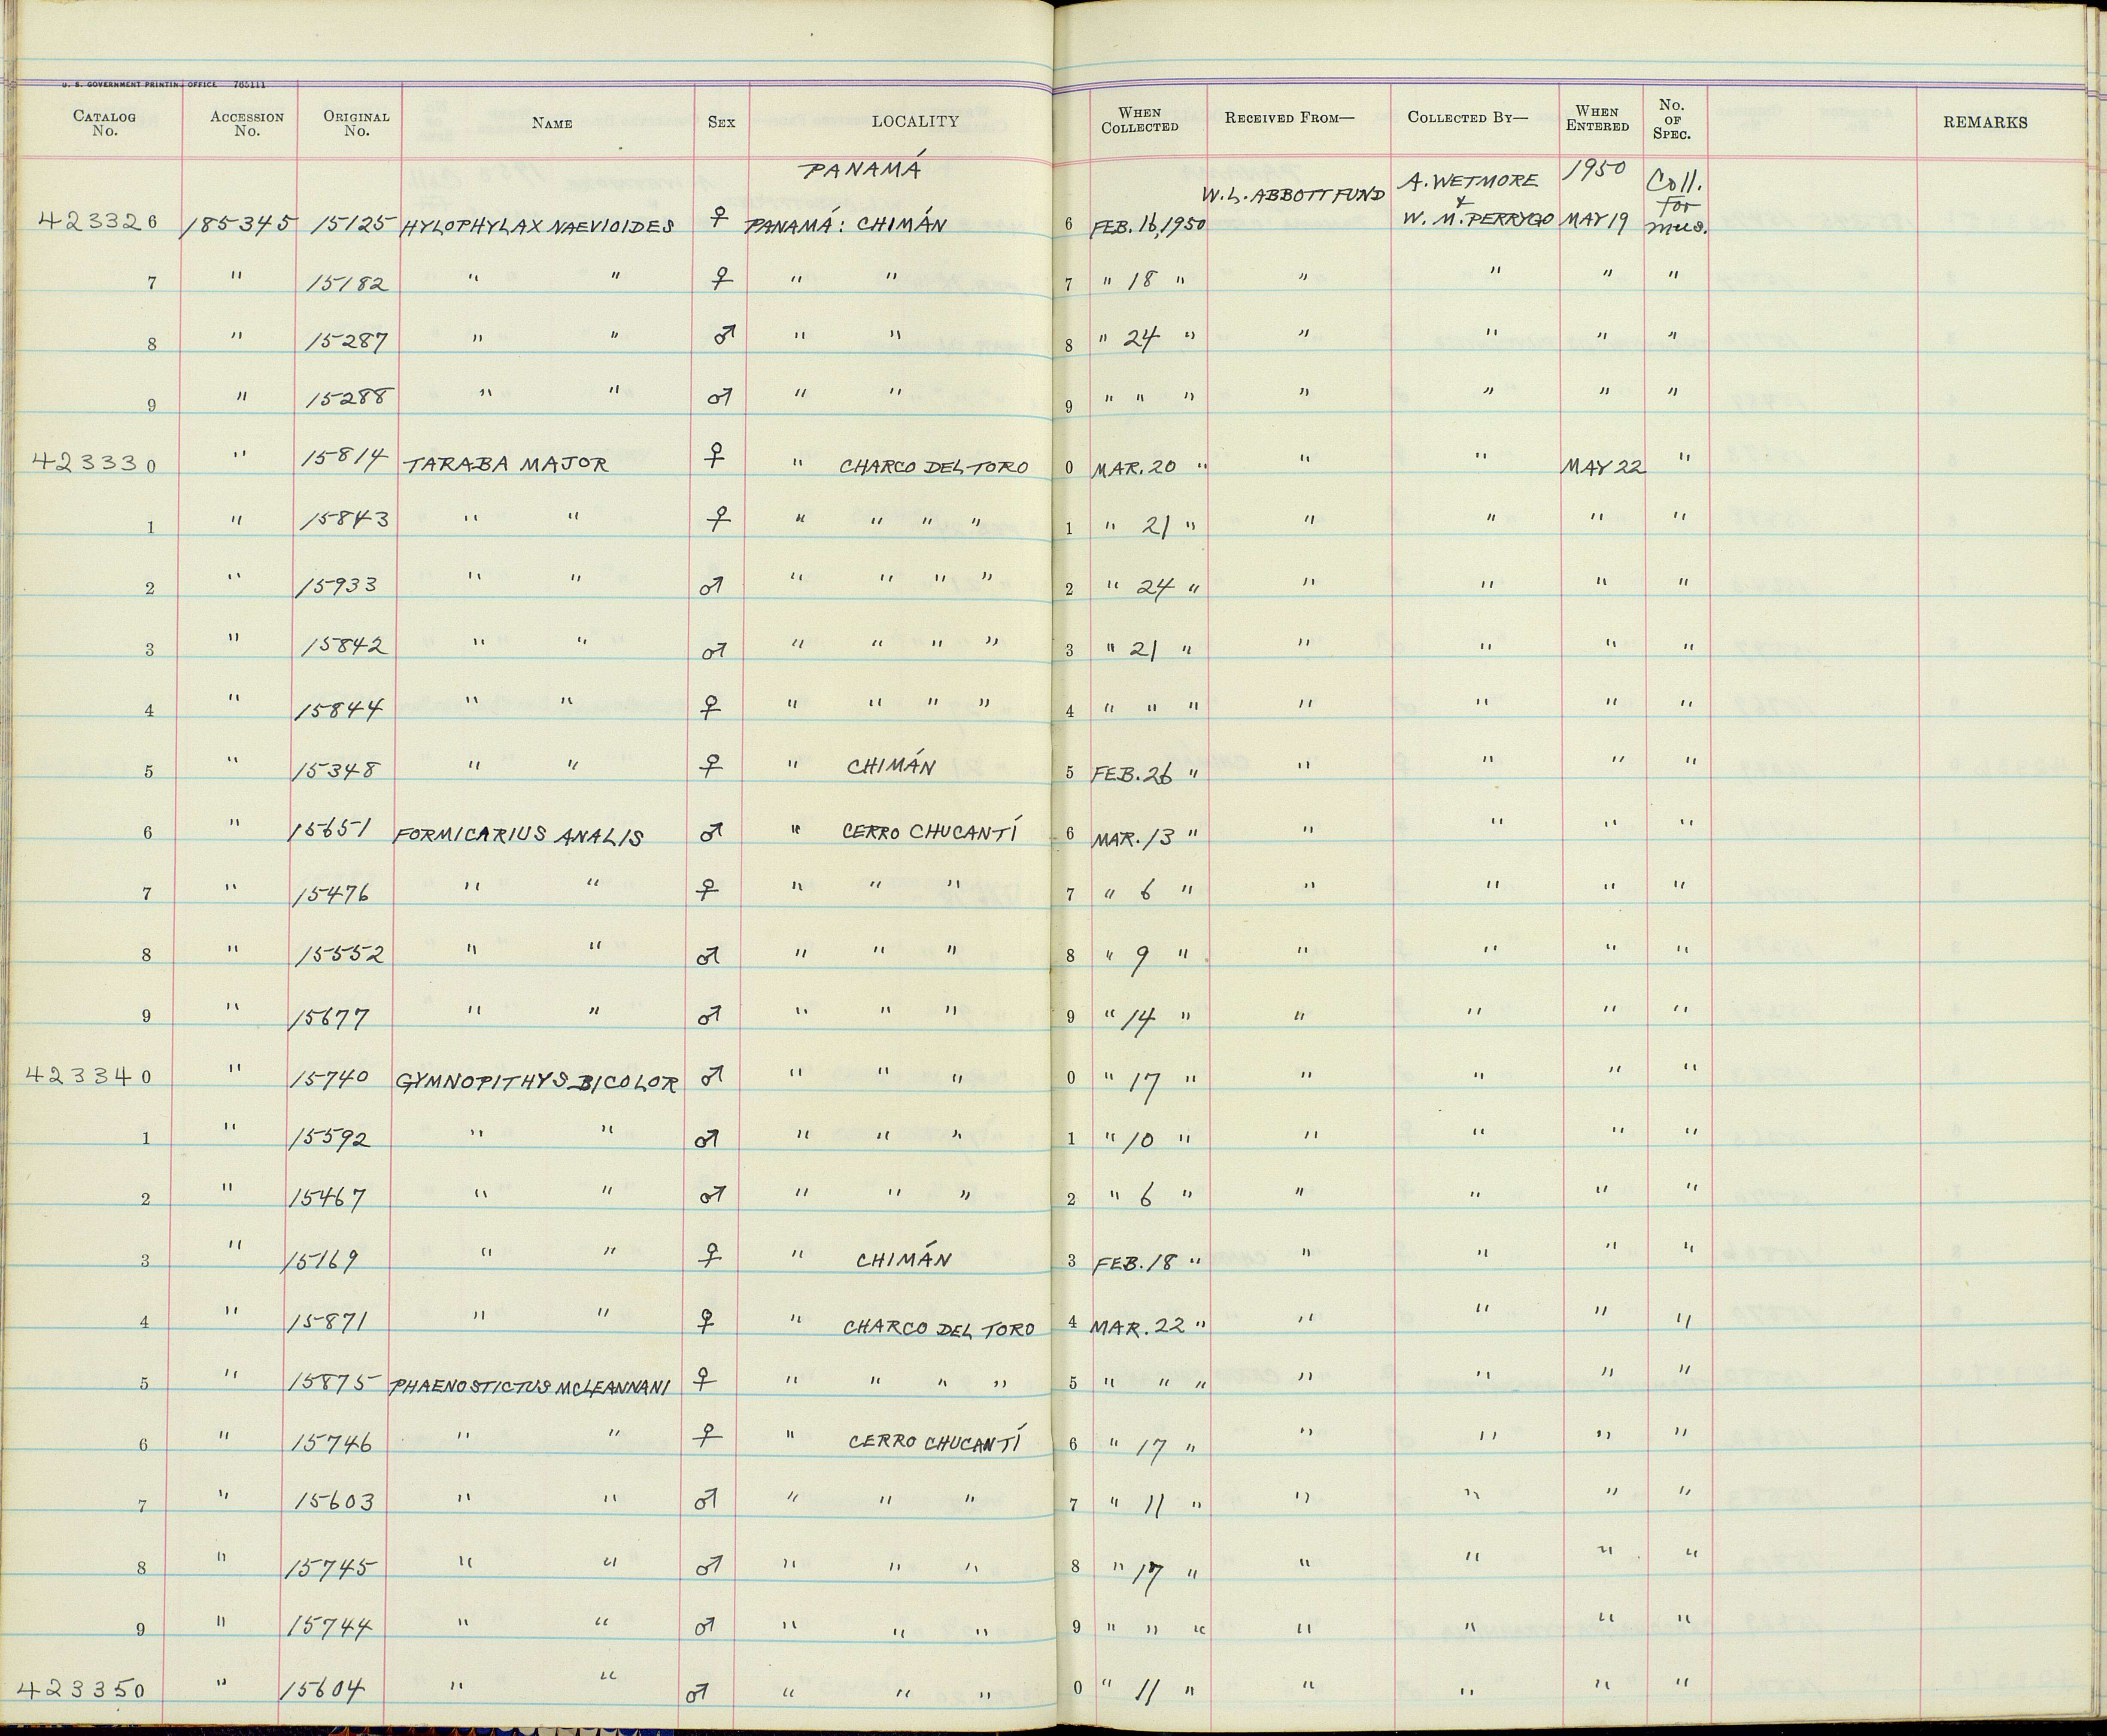This screenshot has height=1736, width=2107.
Task: Click the 'Received From—' column header
Action: tap(1289, 118)
